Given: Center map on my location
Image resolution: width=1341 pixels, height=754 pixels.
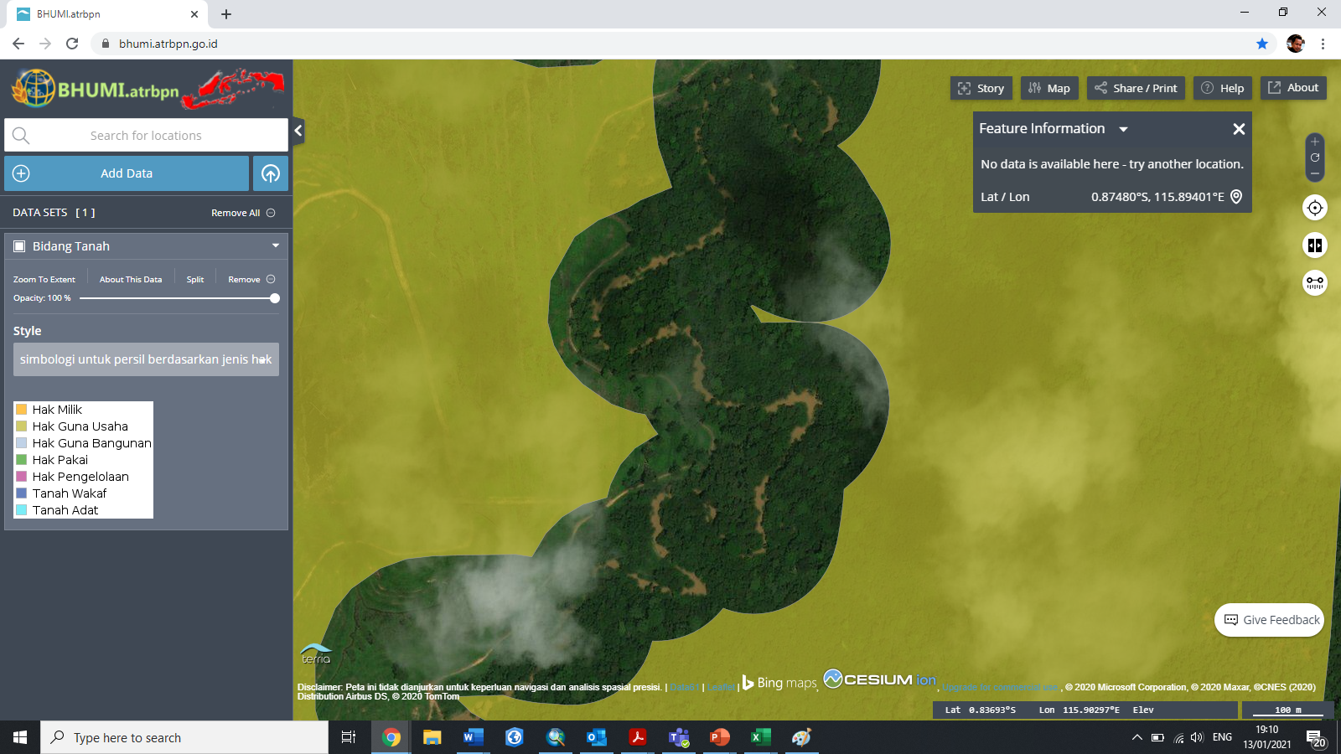Looking at the screenshot, I should [1315, 208].
